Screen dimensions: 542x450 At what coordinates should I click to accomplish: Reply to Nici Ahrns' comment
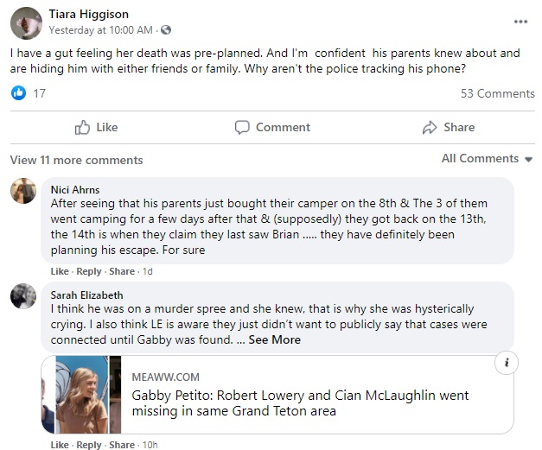89,271
